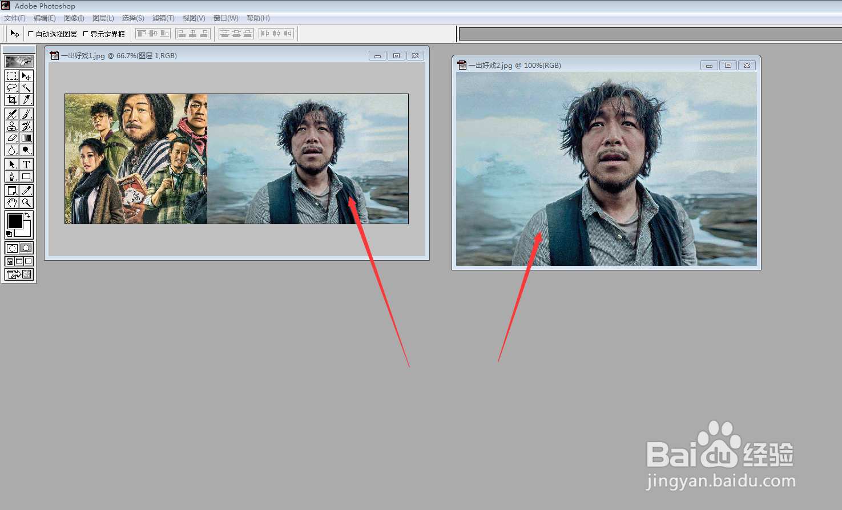Viewport: 842px width, 510px height.
Task: Select the Notes tool
Action: pos(12,191)
